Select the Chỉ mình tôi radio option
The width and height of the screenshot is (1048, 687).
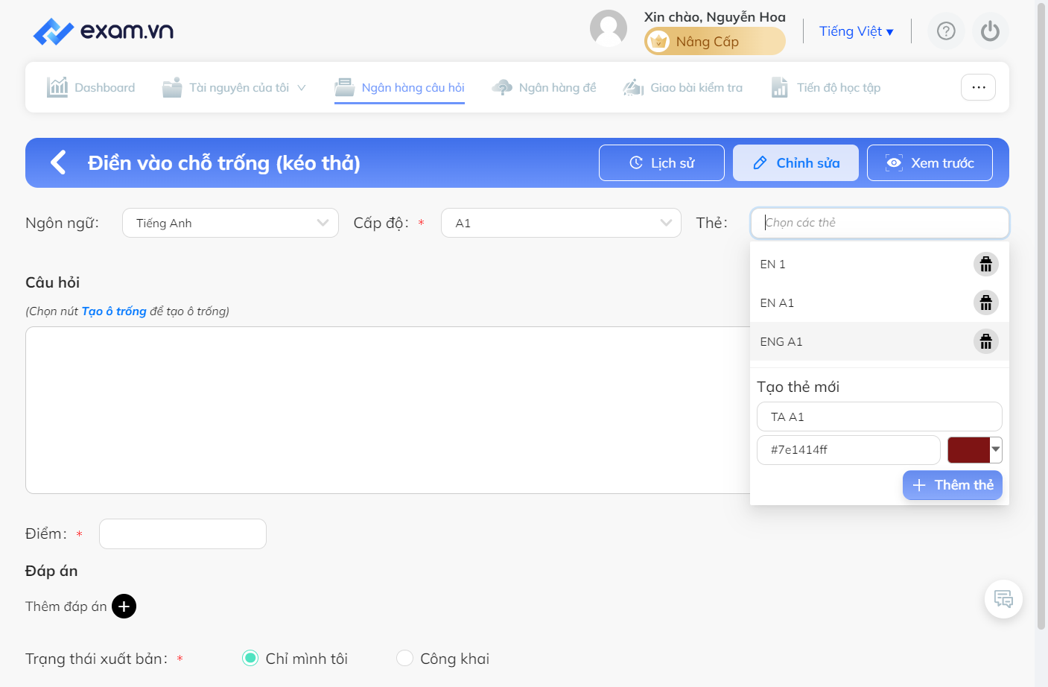tap(250, 658)
